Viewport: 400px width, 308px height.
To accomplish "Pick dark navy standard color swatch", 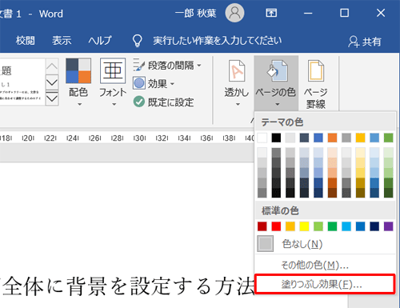I will [x=374, y=226].
